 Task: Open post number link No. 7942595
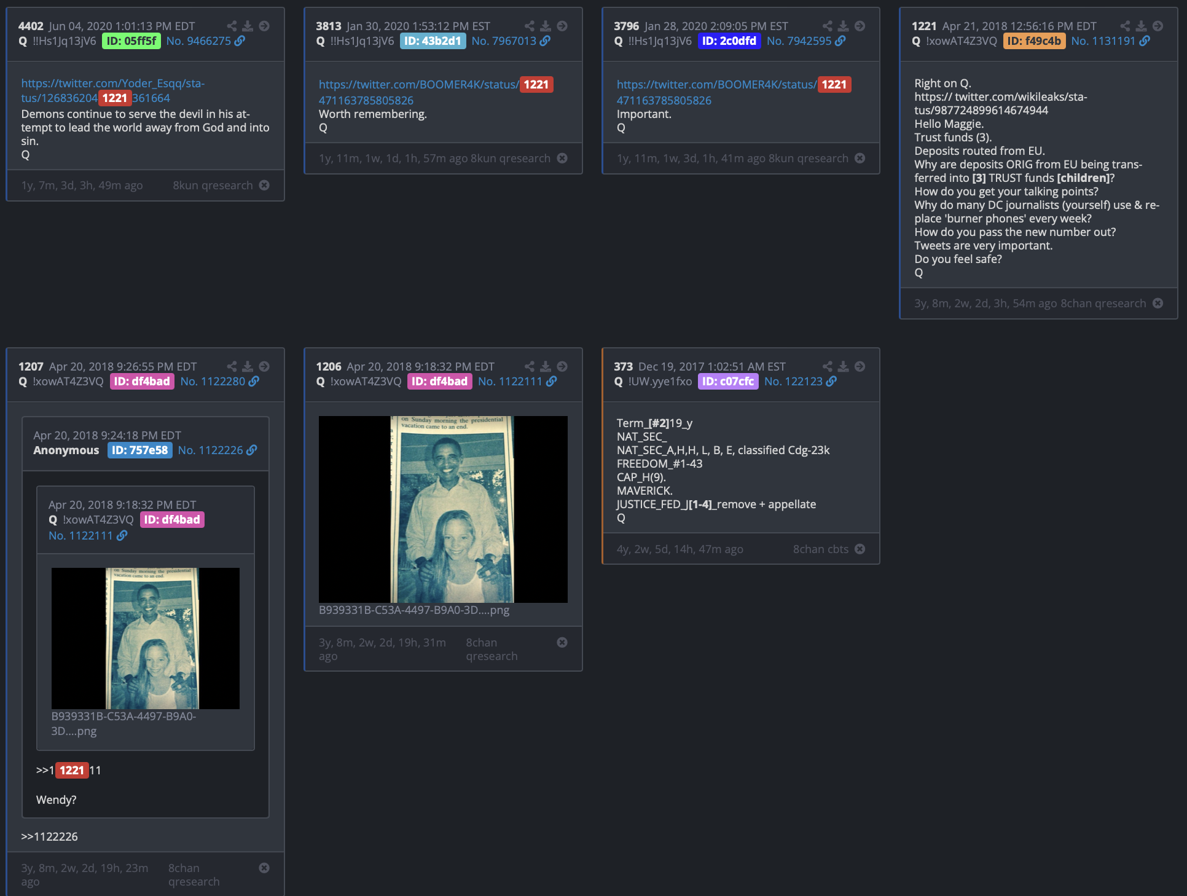(799, 41)
